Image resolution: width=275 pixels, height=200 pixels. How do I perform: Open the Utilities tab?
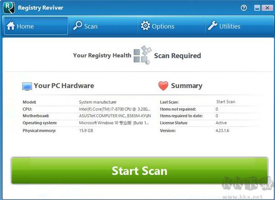click(x=238, y=26)
